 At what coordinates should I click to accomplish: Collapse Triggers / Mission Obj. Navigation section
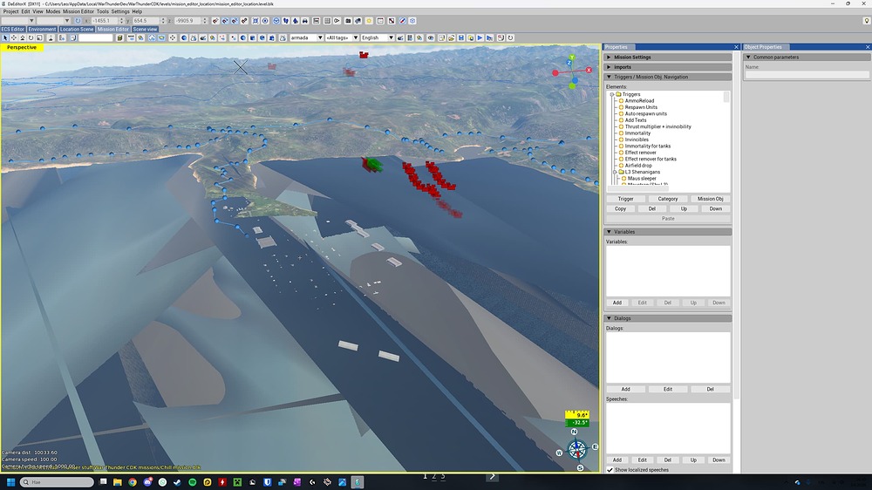(668, 78)
